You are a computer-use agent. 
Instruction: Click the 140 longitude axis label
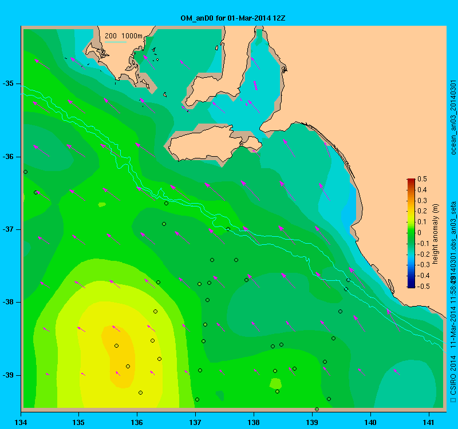[x=370, y=422]
